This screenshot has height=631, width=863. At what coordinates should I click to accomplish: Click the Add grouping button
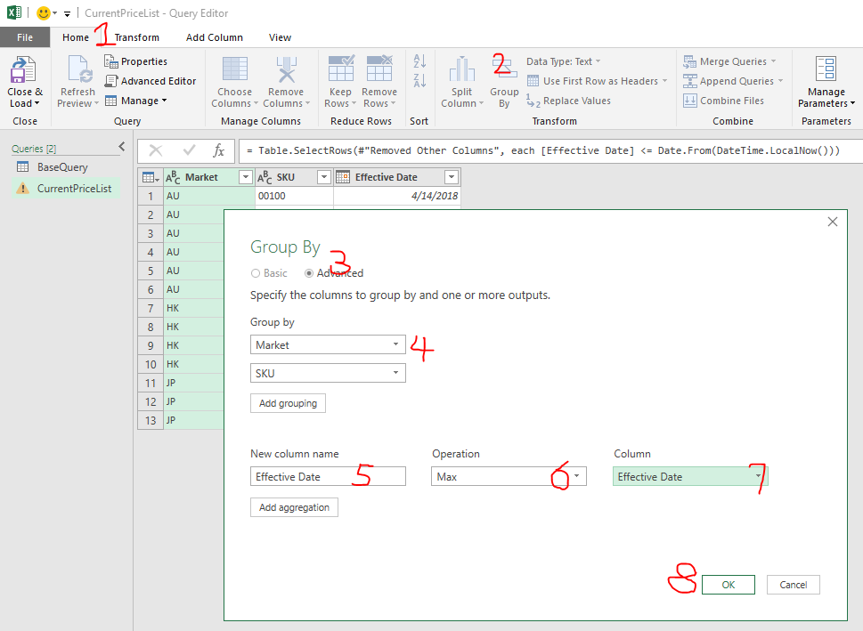[x=288, y=403]
